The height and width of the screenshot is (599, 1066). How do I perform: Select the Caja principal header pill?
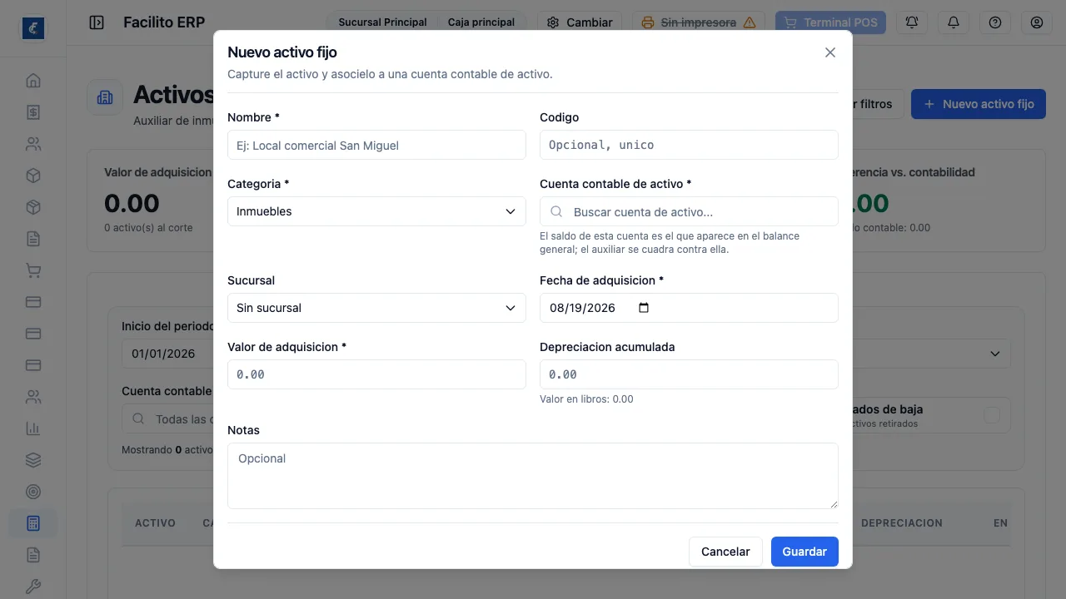point(481,22)
